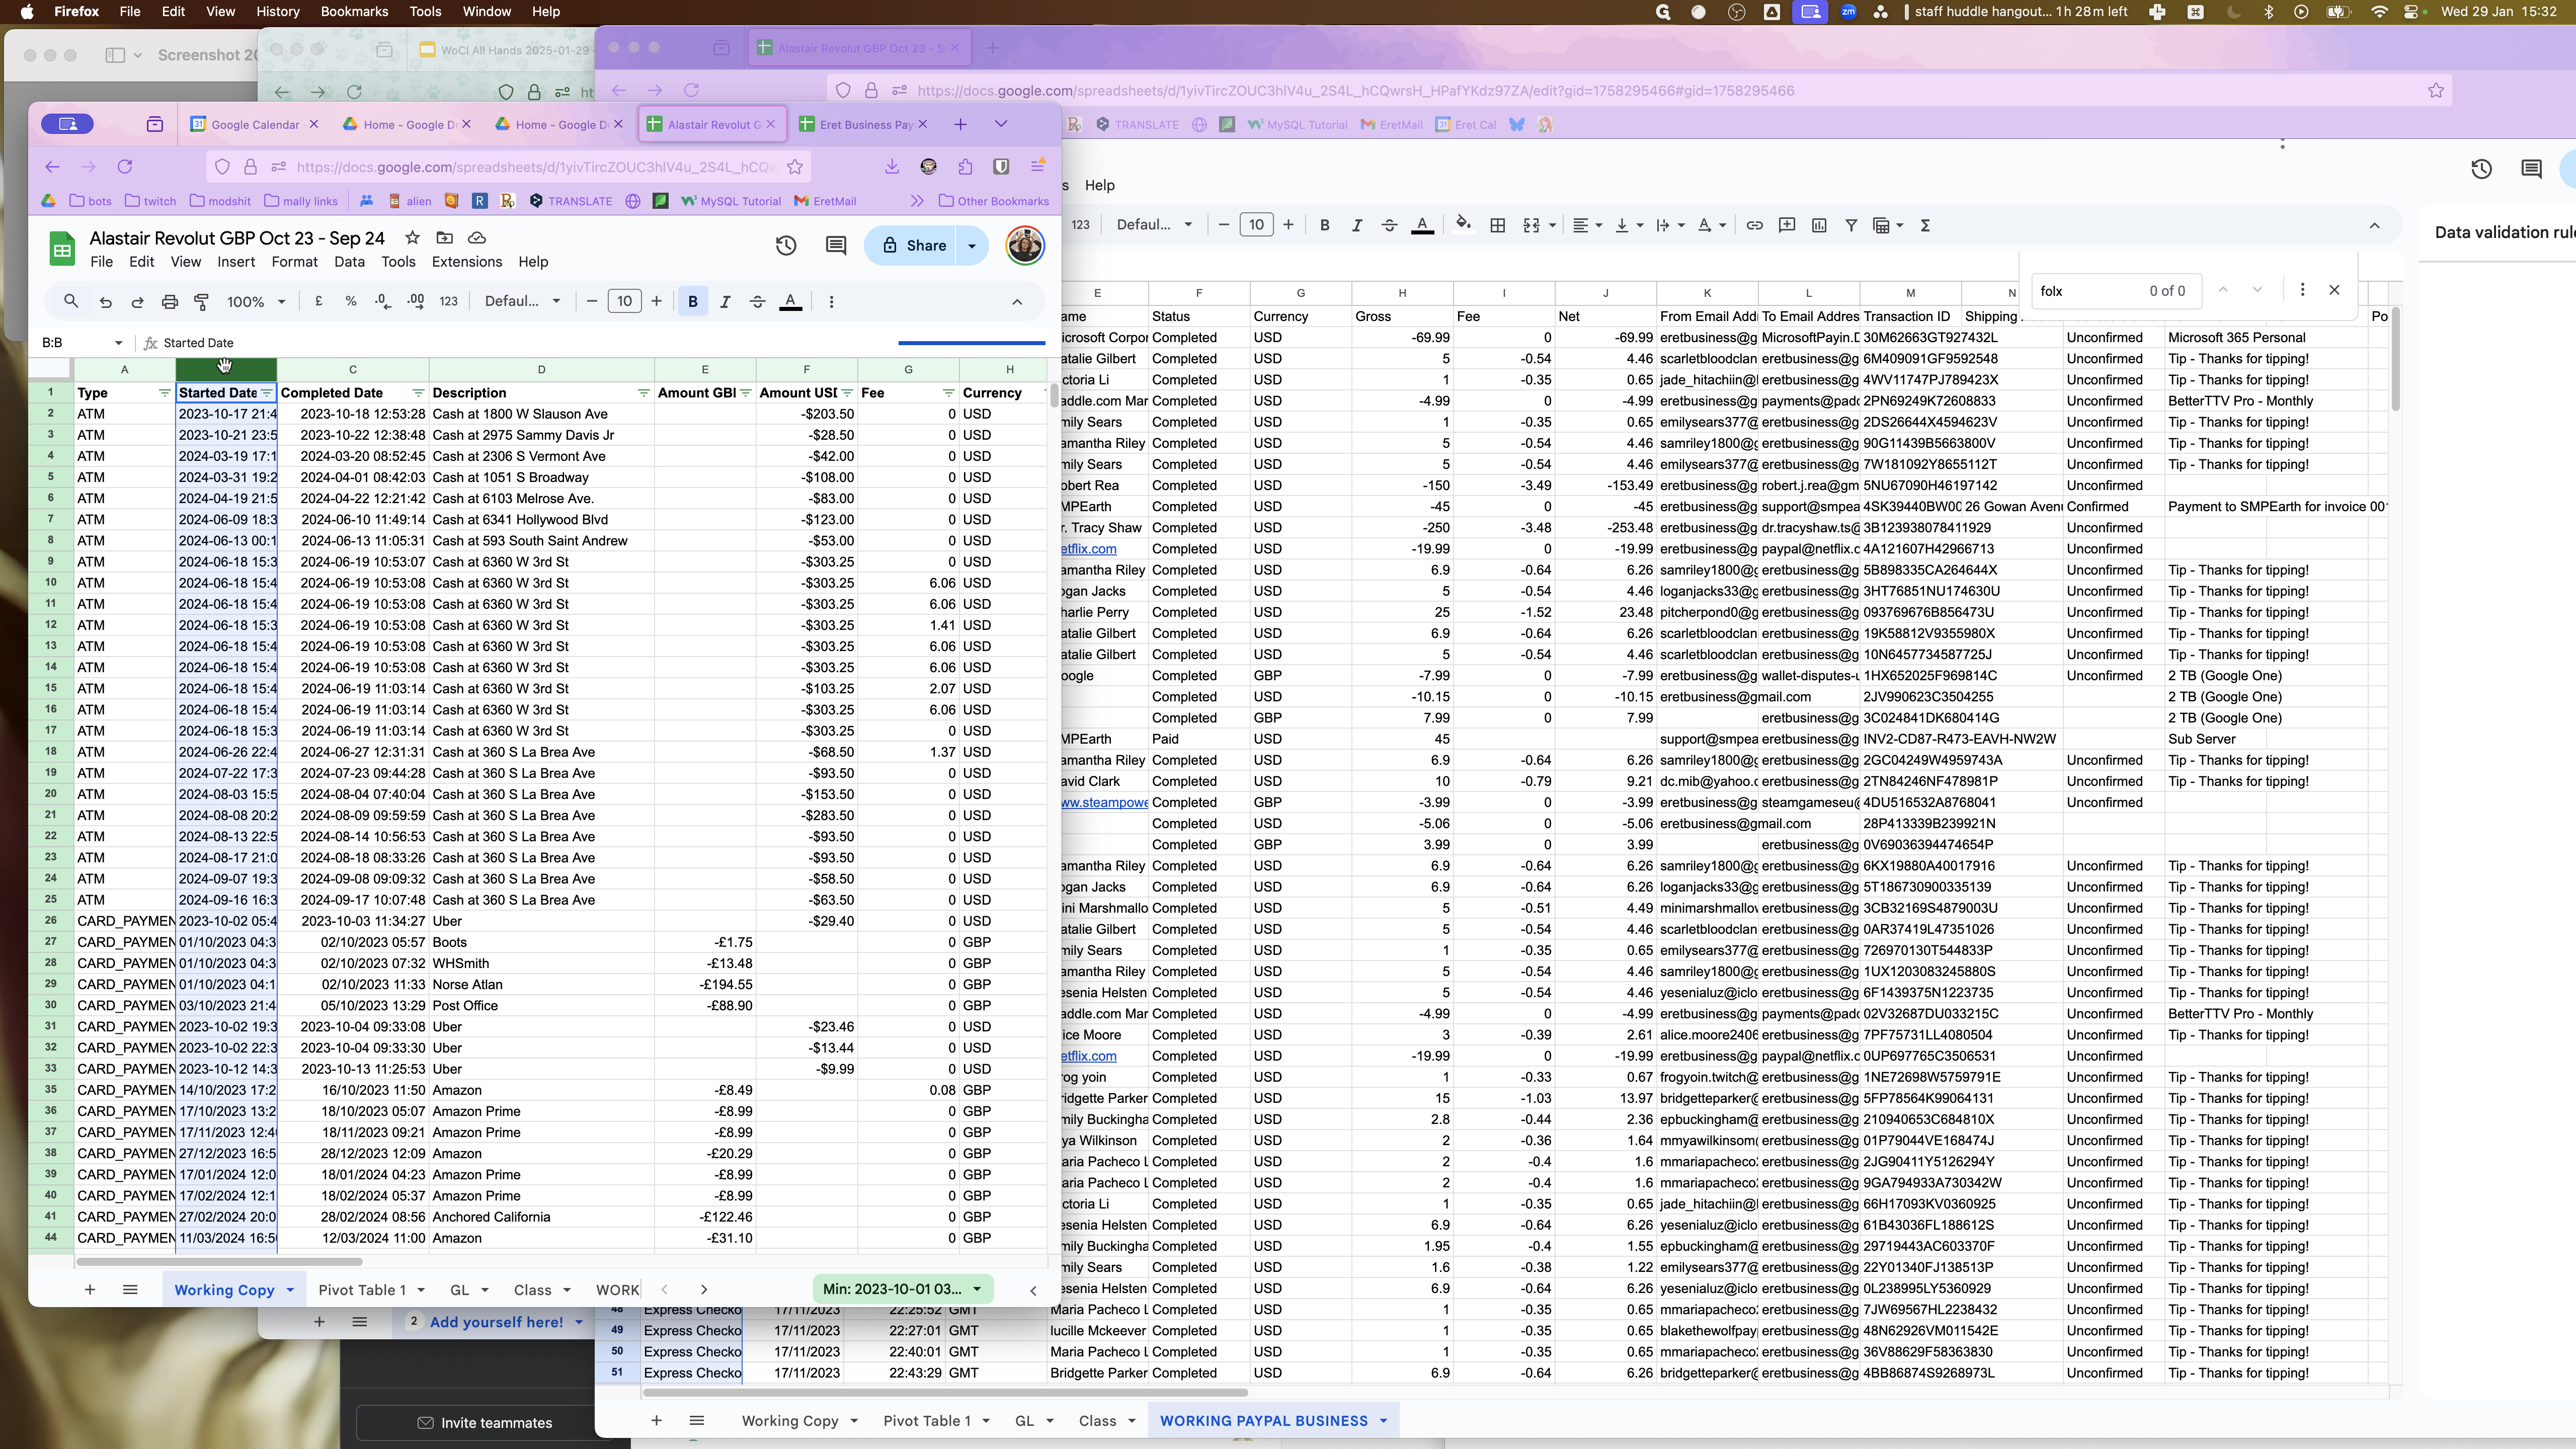This screenshot has height=1449, width=2576.
Task: Bookmark the current page with star
Action: click(795, 167)
